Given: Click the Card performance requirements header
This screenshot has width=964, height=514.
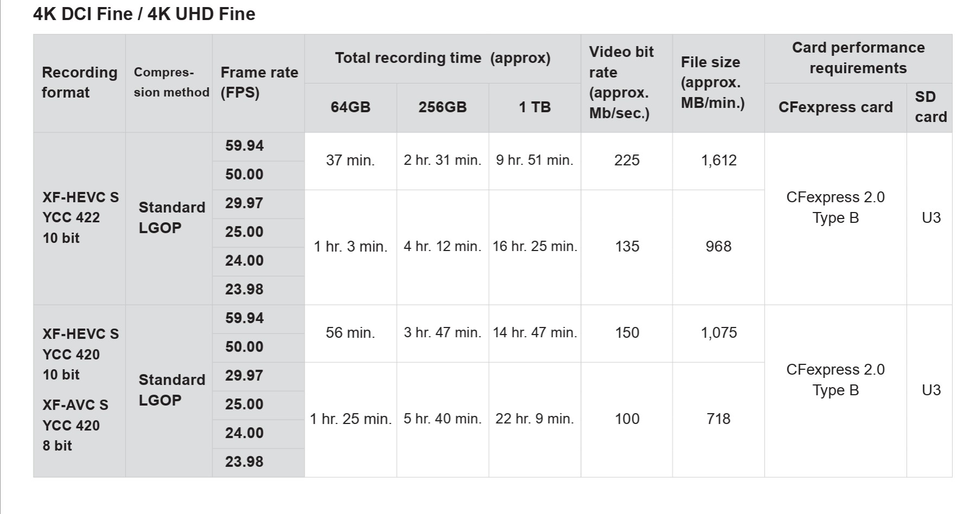Looking at the screenshot, I should pyautogui.click(x=858, y=58).
